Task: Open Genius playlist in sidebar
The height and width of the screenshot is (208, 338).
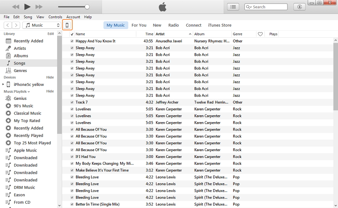Action: pos(20,98)
